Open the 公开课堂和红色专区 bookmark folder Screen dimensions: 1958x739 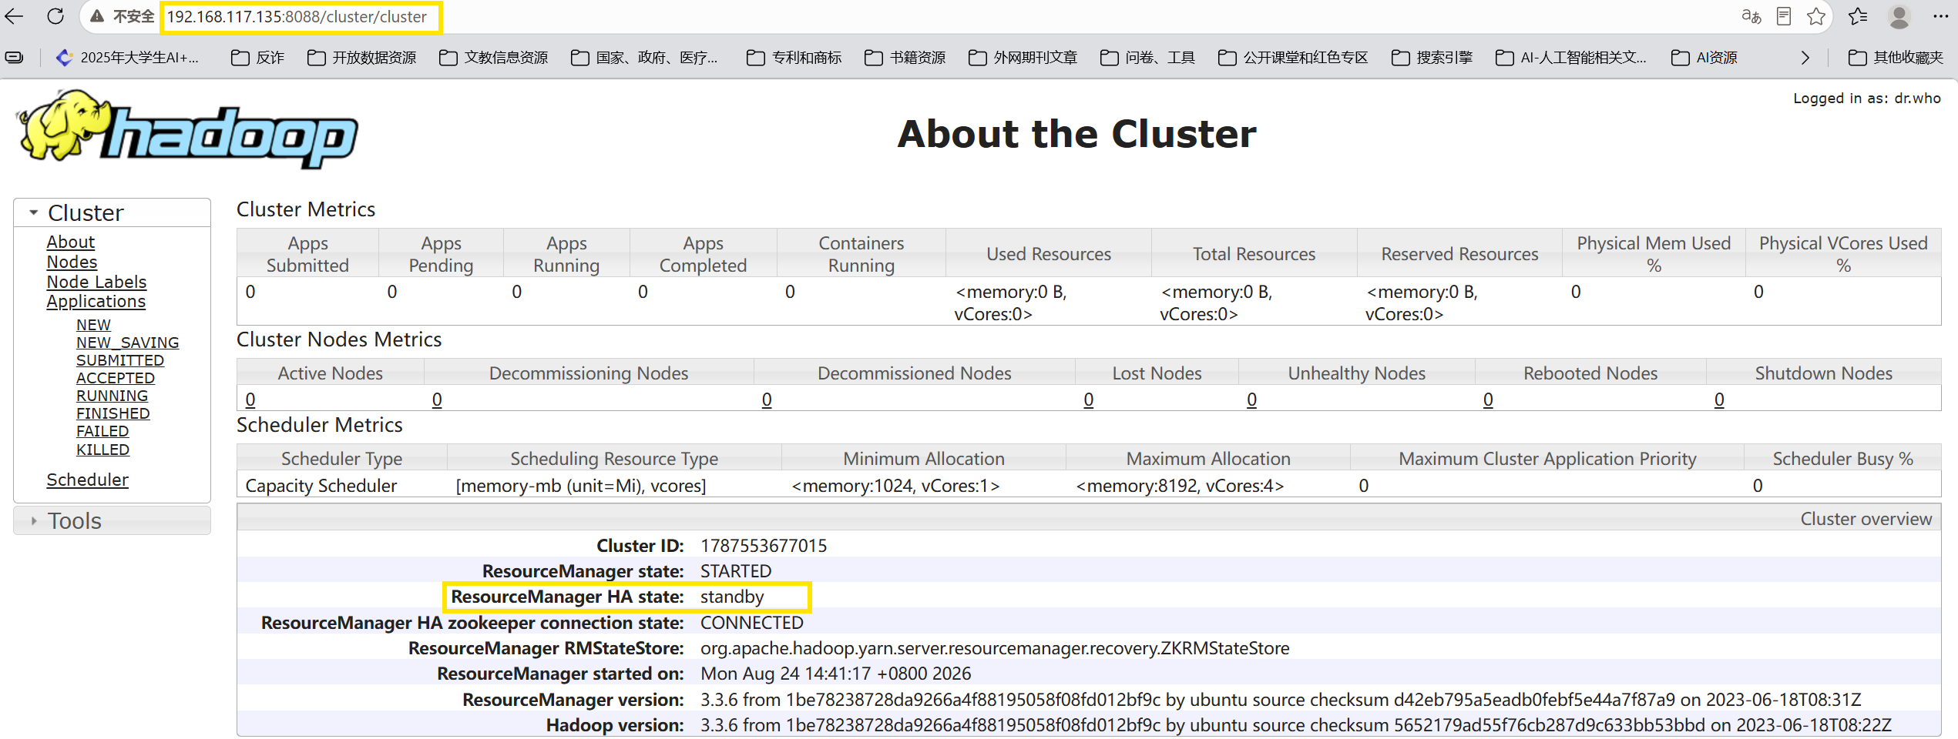(1294, 58)
